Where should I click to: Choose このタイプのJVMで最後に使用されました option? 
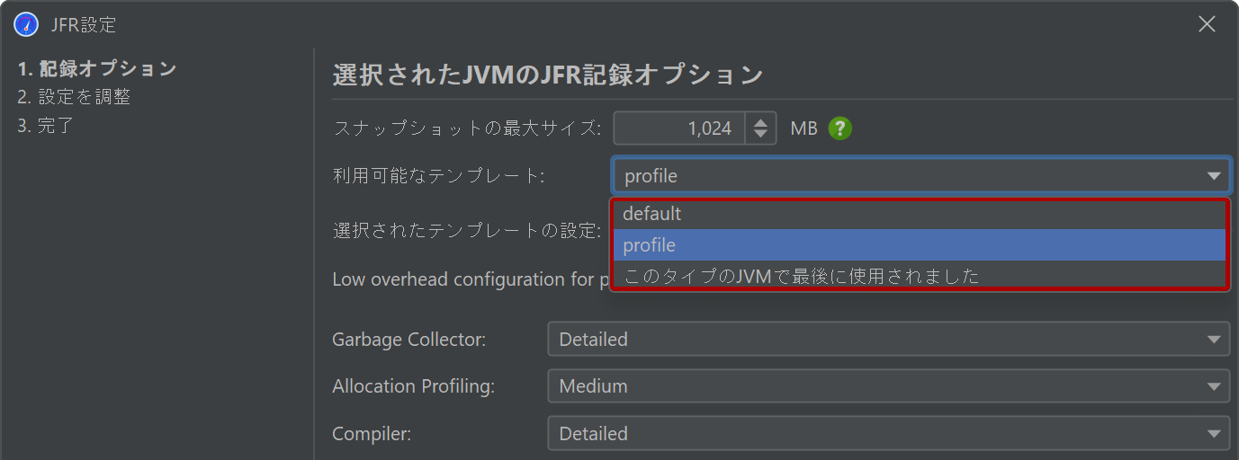point(920,276)
